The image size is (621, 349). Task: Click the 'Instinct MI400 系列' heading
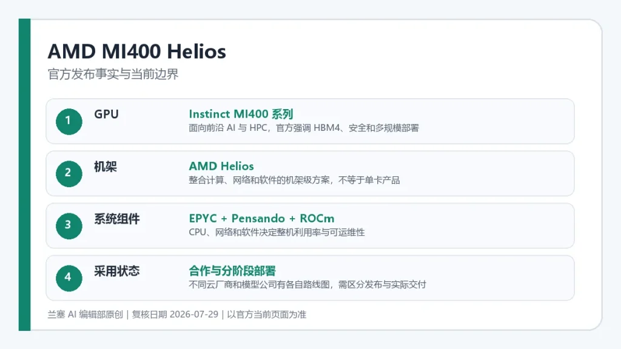[x=241, y=115]
